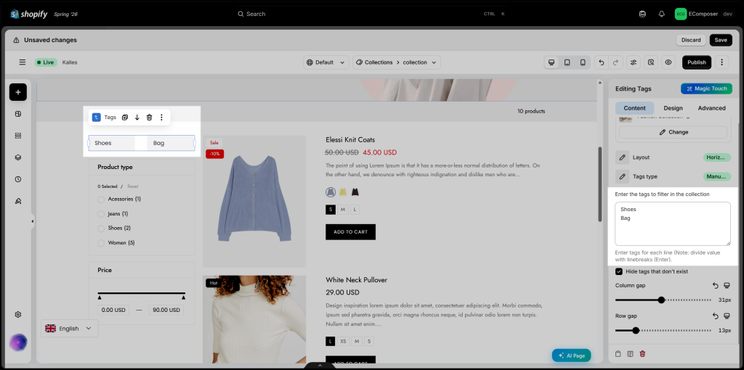Adjust the Column gap slider

point(663,300)
